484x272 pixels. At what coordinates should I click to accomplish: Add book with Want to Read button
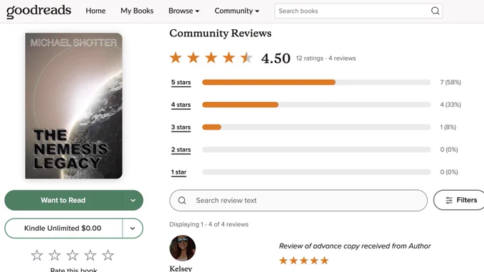pyautogui.click(x=63, y=200)
